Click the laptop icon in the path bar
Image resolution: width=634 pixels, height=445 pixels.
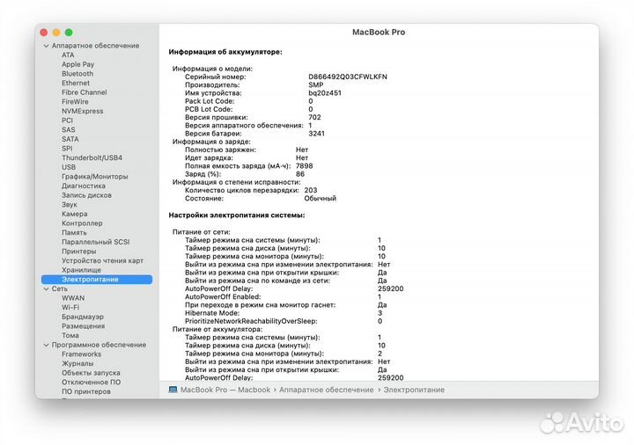coord(173,390)
